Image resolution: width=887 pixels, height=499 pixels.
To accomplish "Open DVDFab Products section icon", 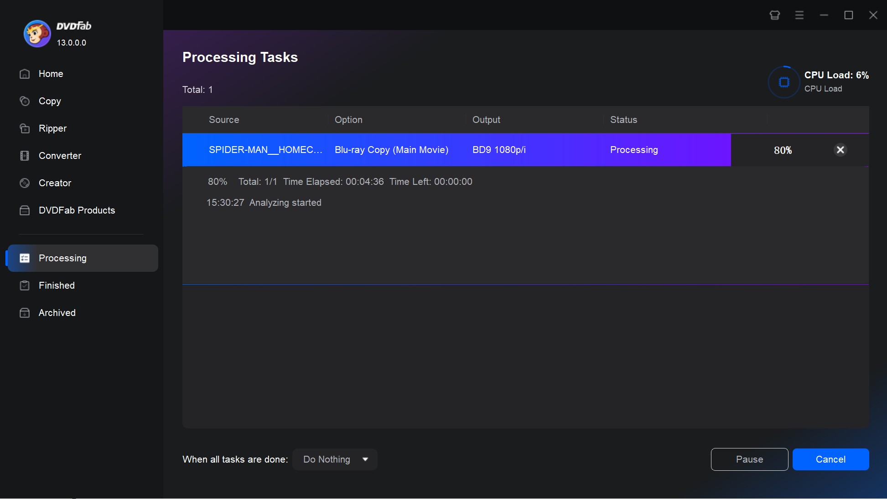I will (24, 210).
